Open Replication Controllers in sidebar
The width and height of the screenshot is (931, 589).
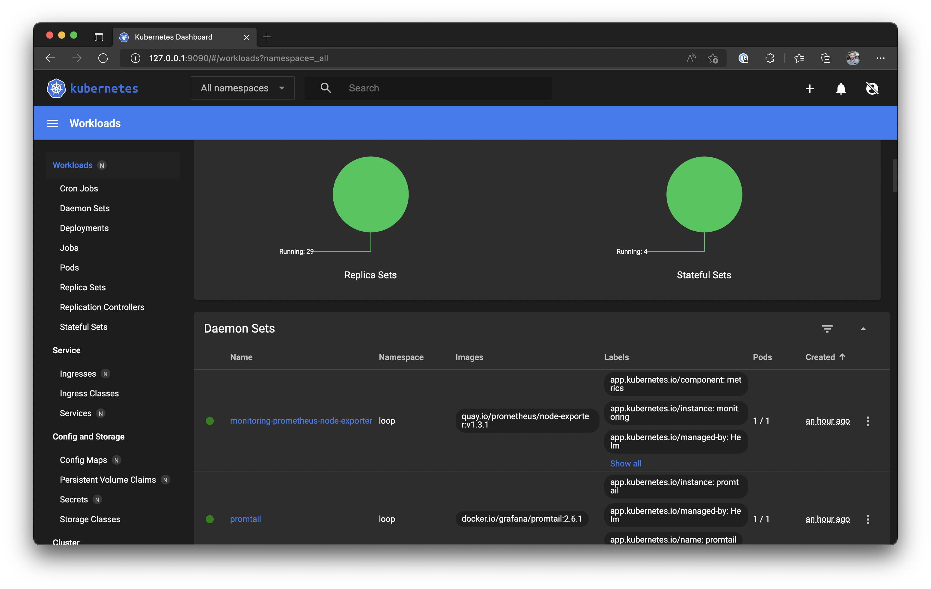pyautogui.click(x=102, y=307)
